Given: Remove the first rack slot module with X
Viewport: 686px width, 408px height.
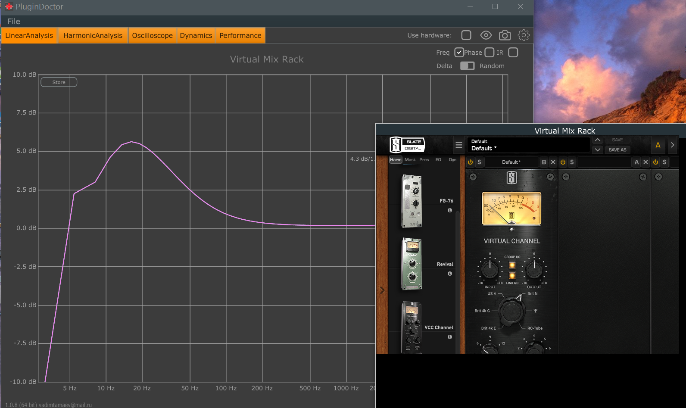Looking at the screenshot, I should pyautogui.click(x=553, y=162).
